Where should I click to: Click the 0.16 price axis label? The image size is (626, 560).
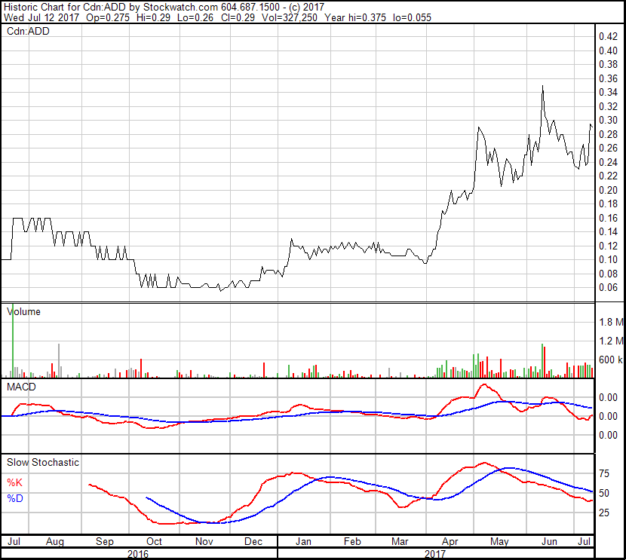pyautogui.click(x=608, y=218)
